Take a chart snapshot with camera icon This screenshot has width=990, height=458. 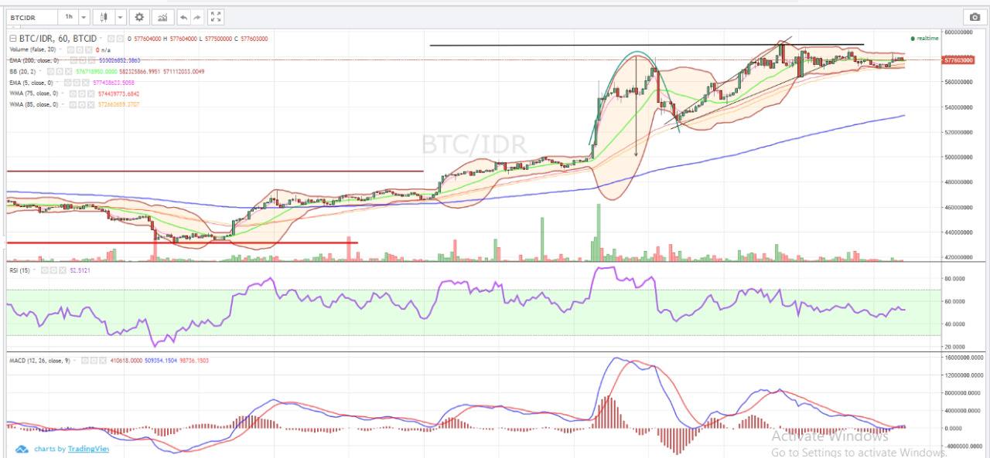974,17
